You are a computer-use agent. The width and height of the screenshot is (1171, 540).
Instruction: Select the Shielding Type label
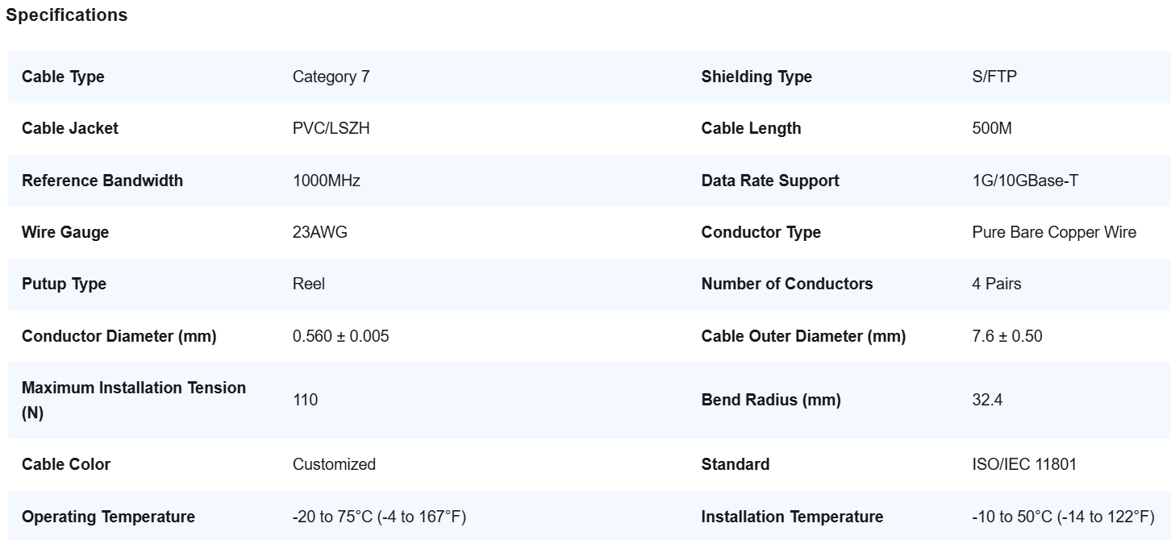[x=756, y=77]
